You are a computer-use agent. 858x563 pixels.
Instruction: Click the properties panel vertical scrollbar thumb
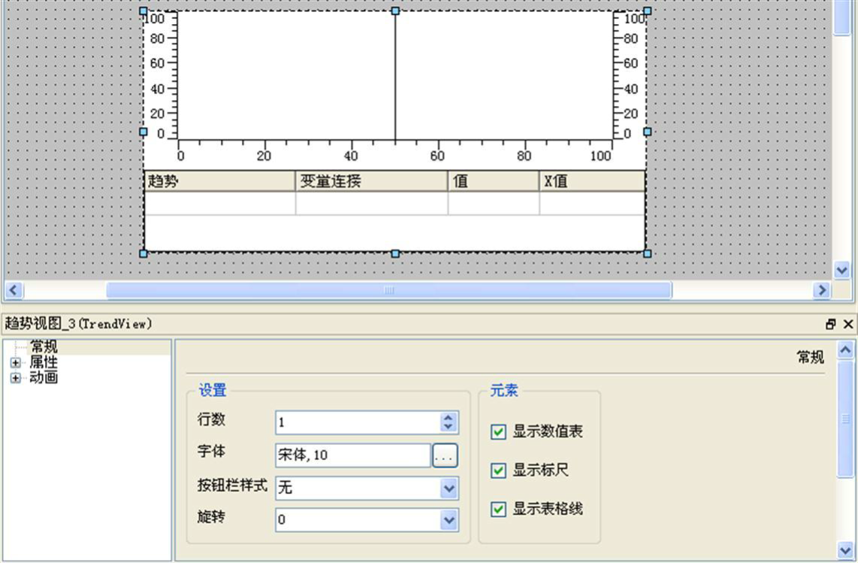pyautogui.click(x=845, y=419)
